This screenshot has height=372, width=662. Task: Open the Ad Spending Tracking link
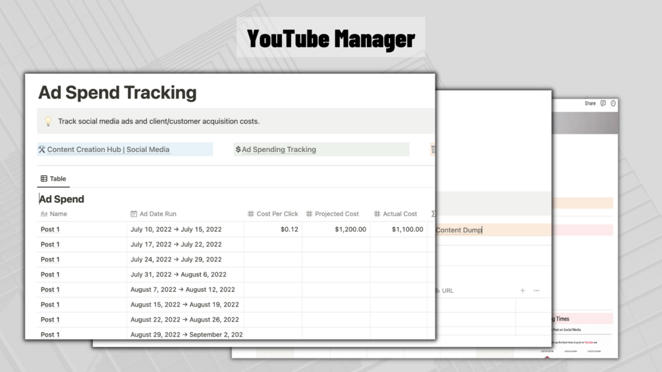pyautogui.click(x=279, y=149)
